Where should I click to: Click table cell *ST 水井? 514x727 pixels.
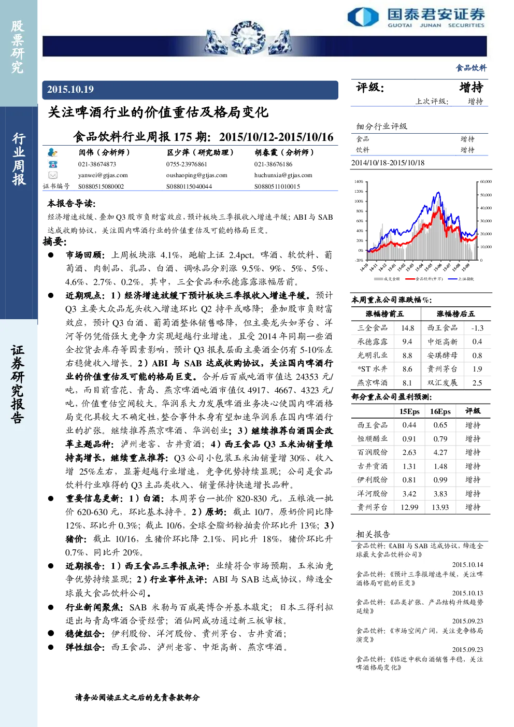(373, 369)
